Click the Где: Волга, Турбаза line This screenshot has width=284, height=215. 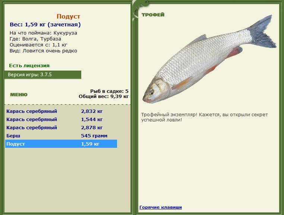click(x=35, y=39)
